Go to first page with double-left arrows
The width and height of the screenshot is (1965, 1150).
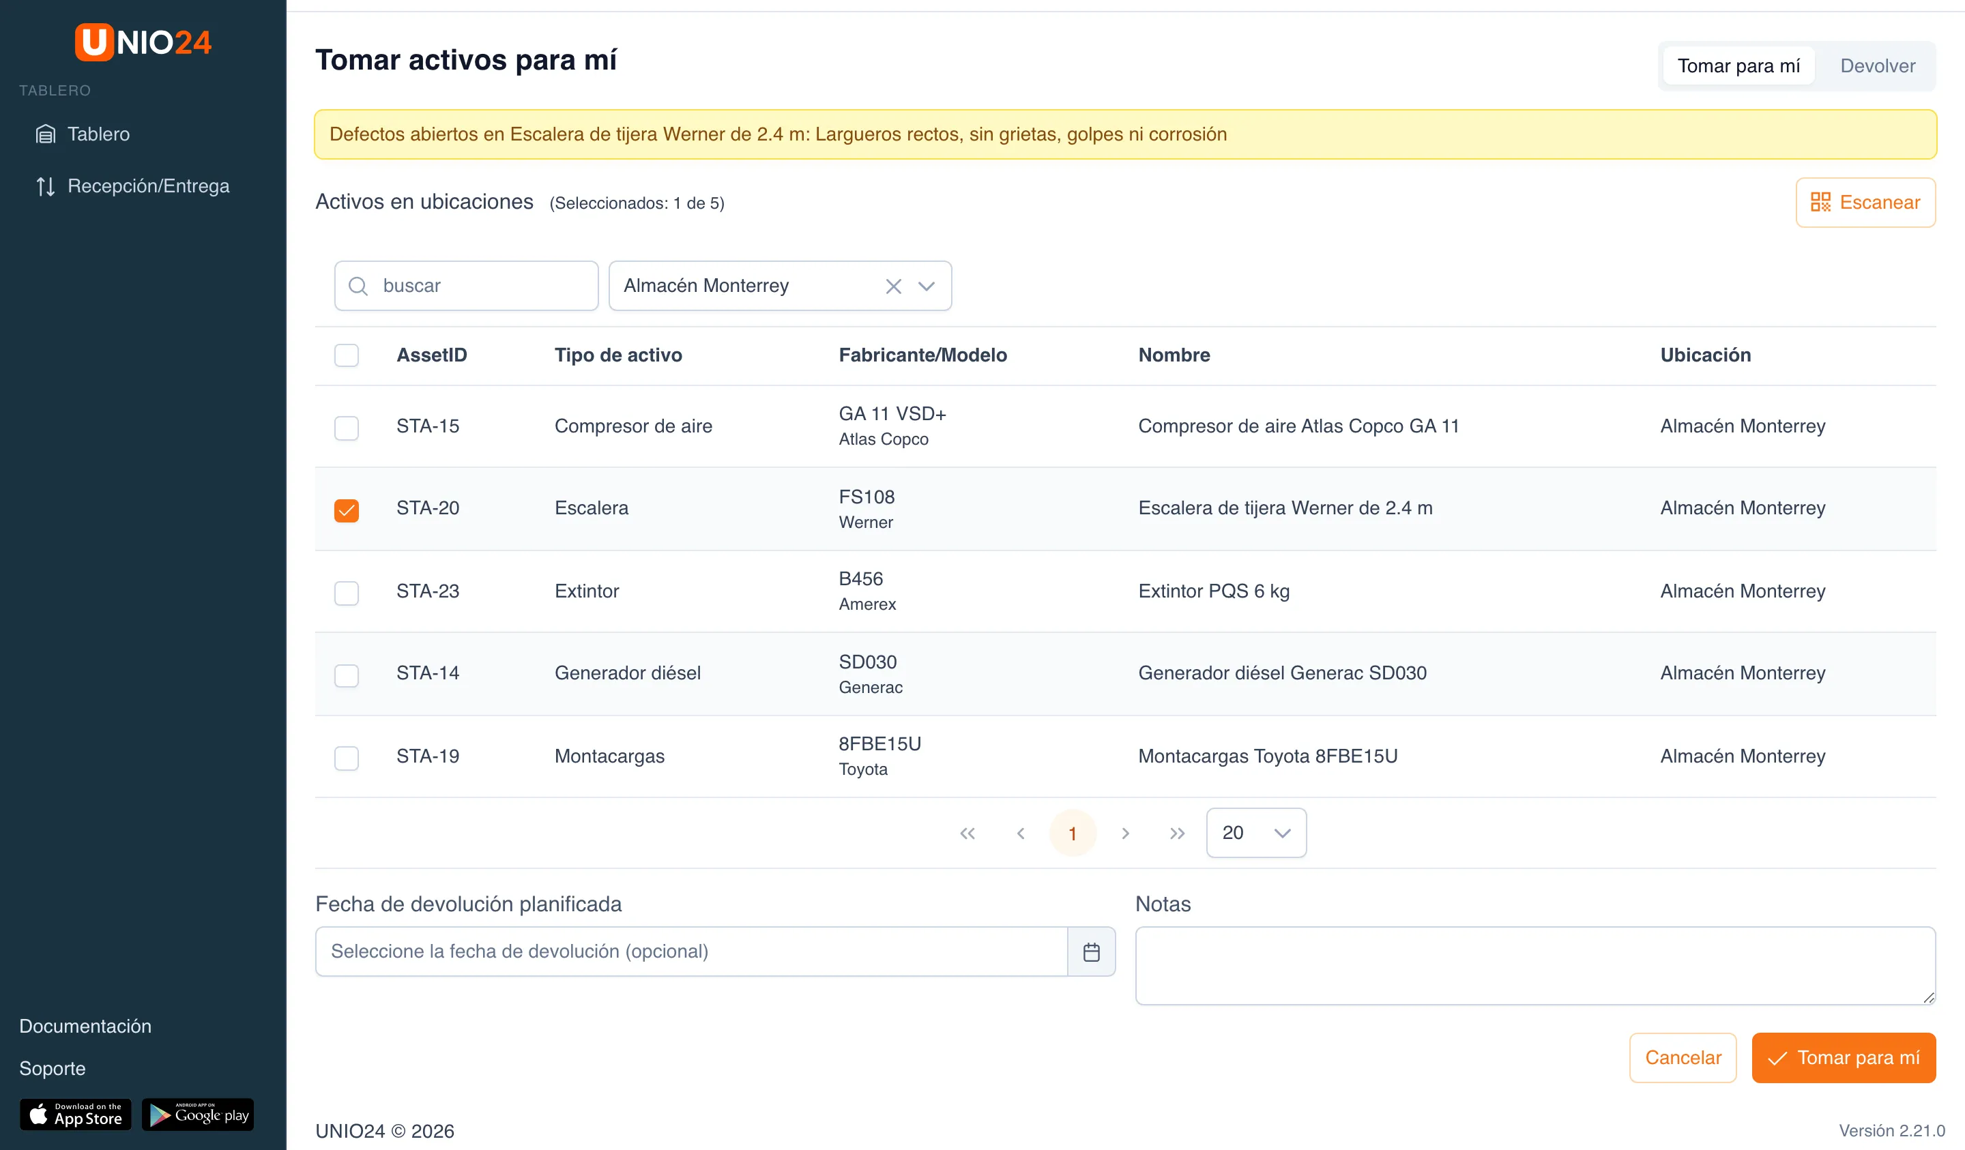point(967,834)
